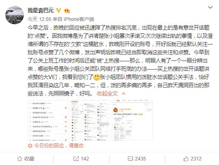This screenshot has height=165, width=219.
Task: Open the username 我是袁巴元 profile link
Action: (x=40, y=10)
